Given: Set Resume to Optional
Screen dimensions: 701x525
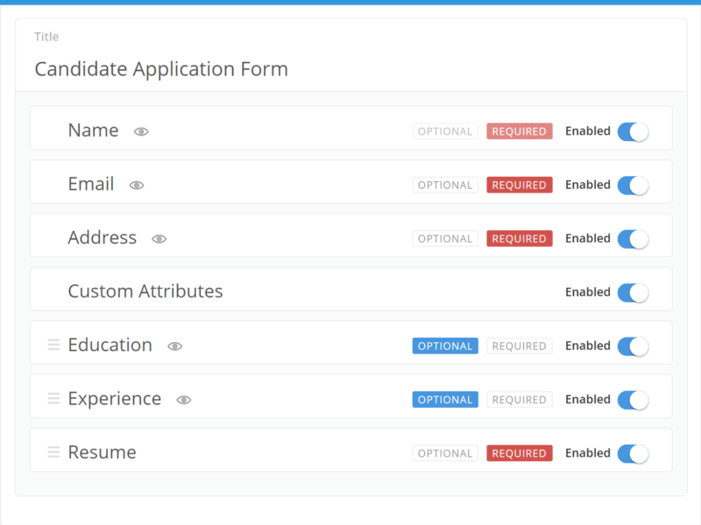Looking at the screenshot, I should click(x=445, y=452).
